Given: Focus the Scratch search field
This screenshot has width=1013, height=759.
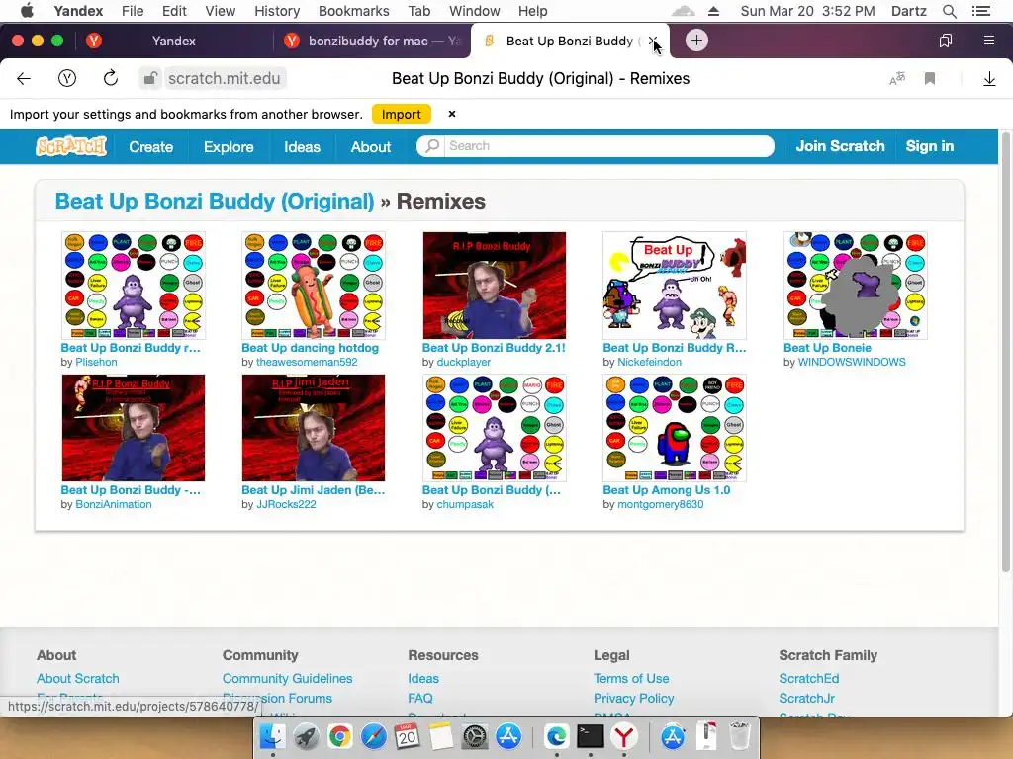Looking at the screenshot, I should coord(595,146).
